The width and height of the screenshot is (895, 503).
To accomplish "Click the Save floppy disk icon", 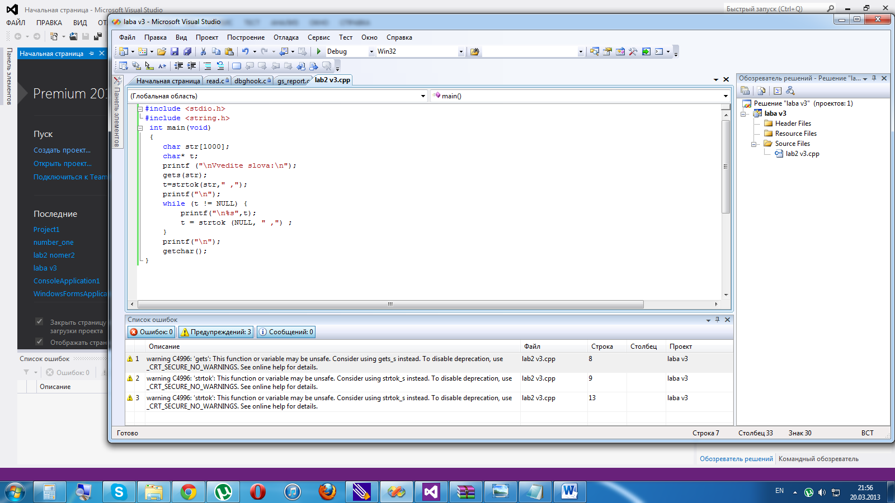I will pos(175,51).
